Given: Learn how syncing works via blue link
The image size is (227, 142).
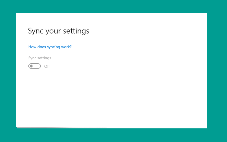Looking at the screenshot, I should coord(50,47).
